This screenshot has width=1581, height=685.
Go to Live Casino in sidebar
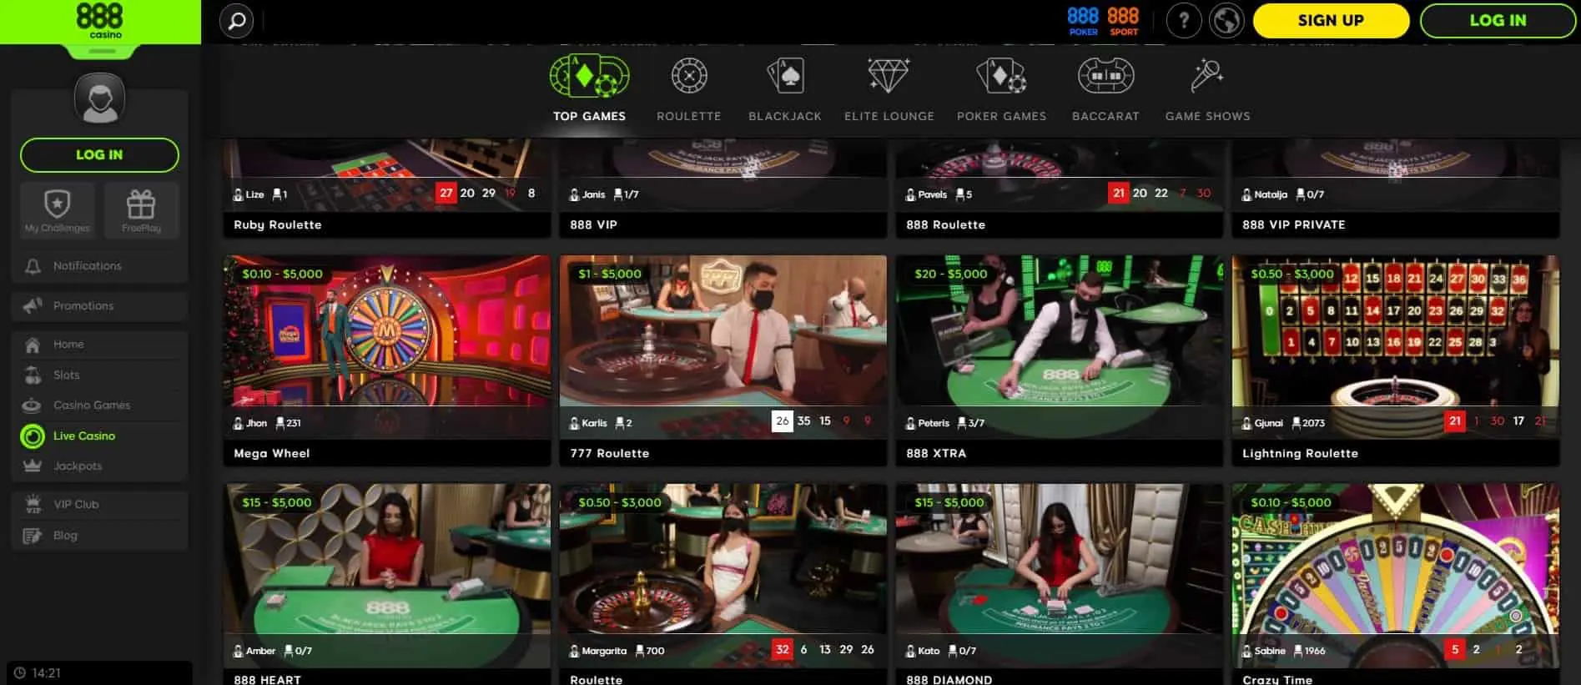(x=99, y=436)
